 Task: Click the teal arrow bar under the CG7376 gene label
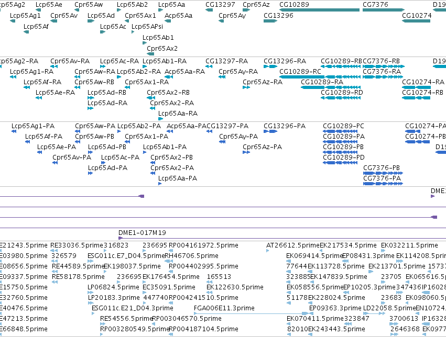click(384, 10)
